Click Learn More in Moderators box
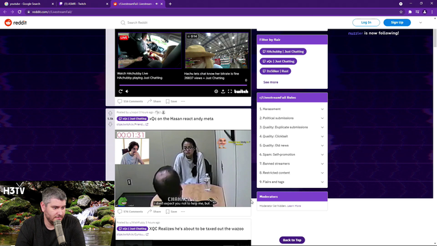This screenshot has height=246, width=437. 294,206
